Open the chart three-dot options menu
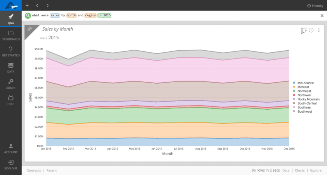 [x=318, y=30]
